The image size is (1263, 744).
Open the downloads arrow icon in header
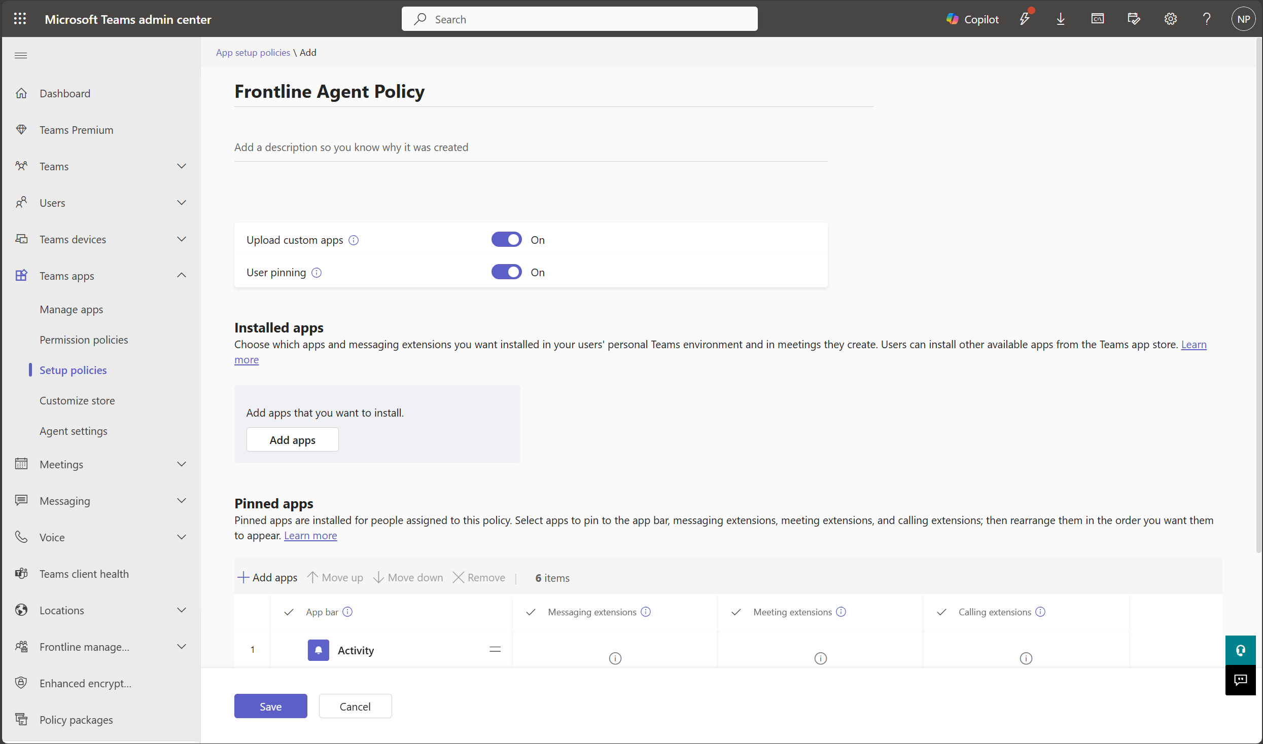point(1060,19)
